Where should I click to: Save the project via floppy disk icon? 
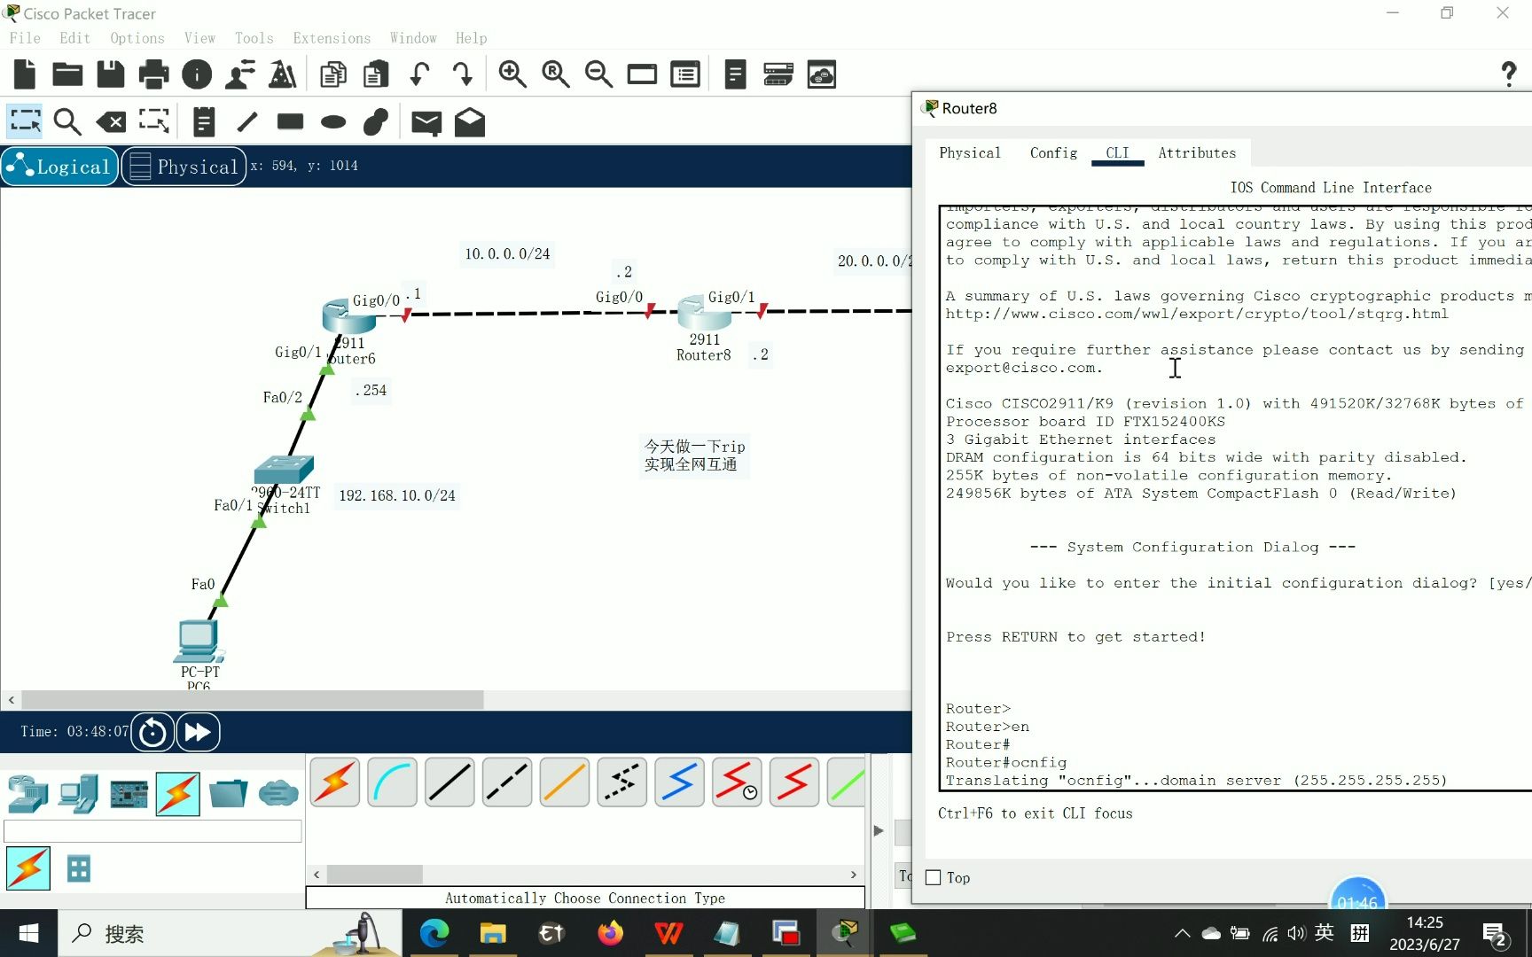point(111,74)
